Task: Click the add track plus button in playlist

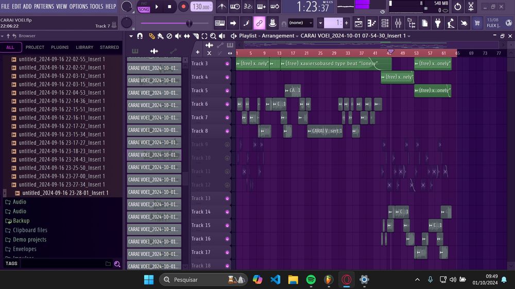Action: (197, 52)
